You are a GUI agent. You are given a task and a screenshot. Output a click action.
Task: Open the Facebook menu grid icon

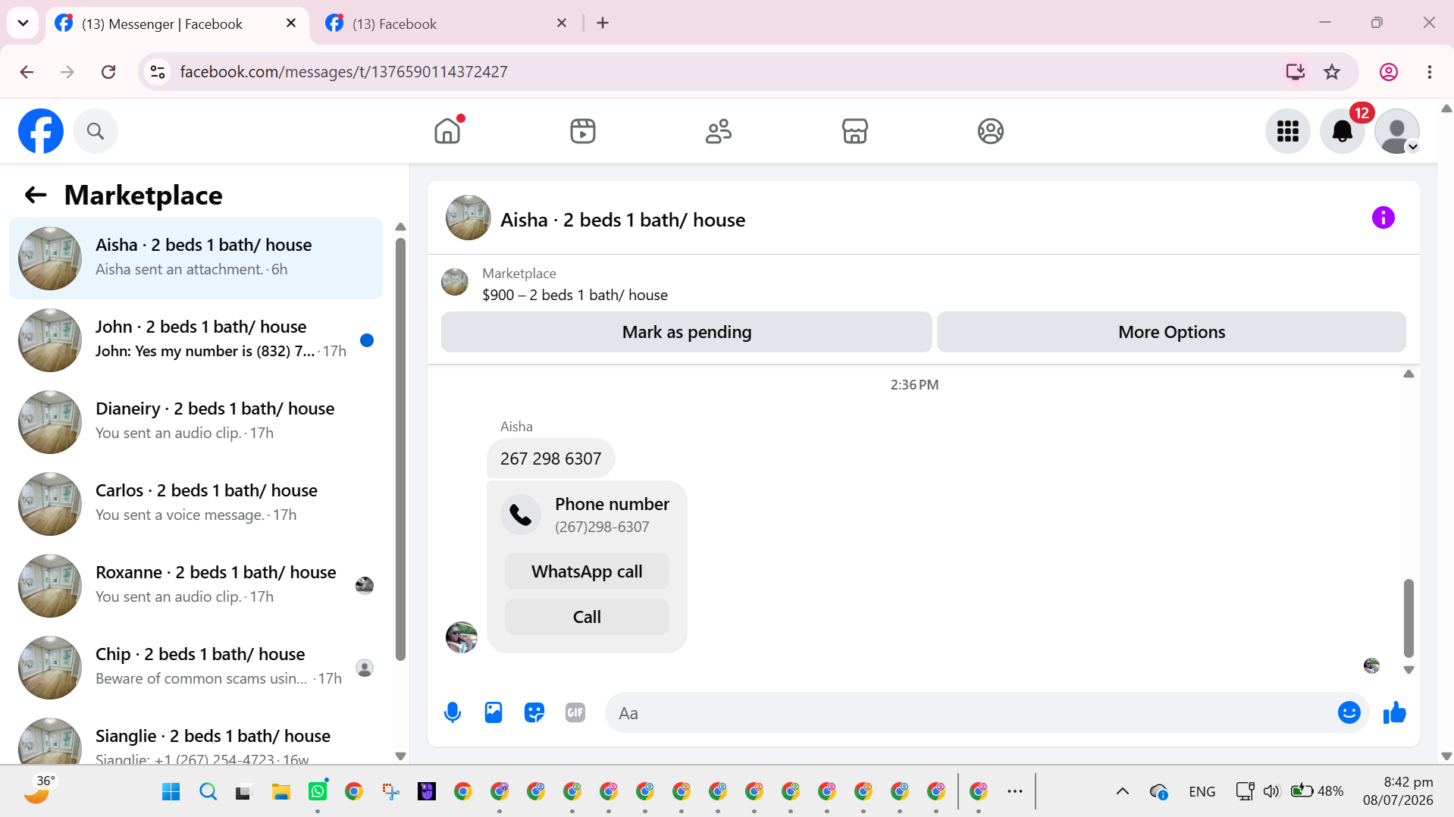pyautogui.click(x=1288, y=131)
